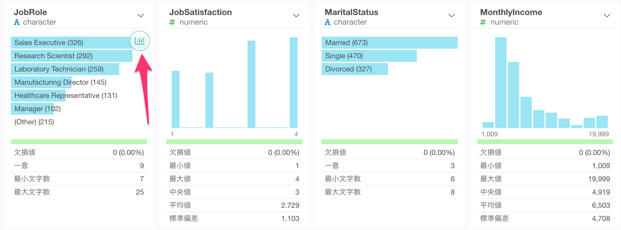
Task: Click the character type icon under JobRole
Action: point(17,22)
